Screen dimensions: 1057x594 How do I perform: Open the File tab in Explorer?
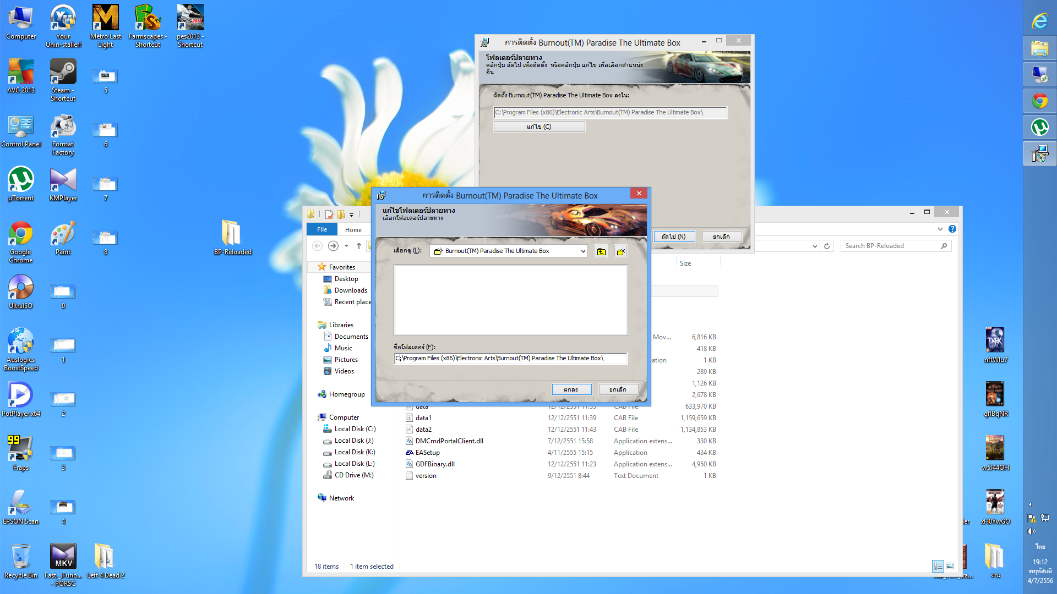[x=322, y=229]
